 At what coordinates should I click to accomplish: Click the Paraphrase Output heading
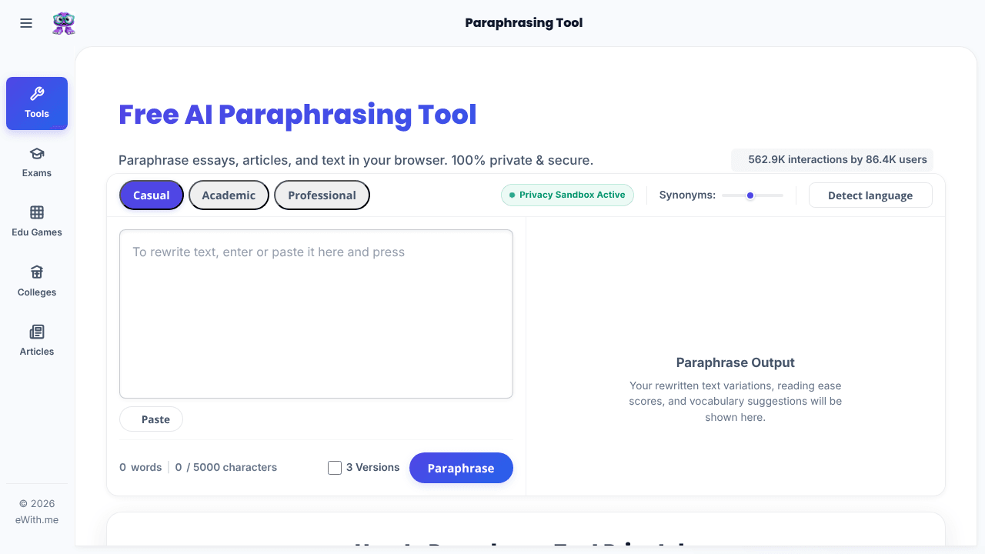(735, 362)
